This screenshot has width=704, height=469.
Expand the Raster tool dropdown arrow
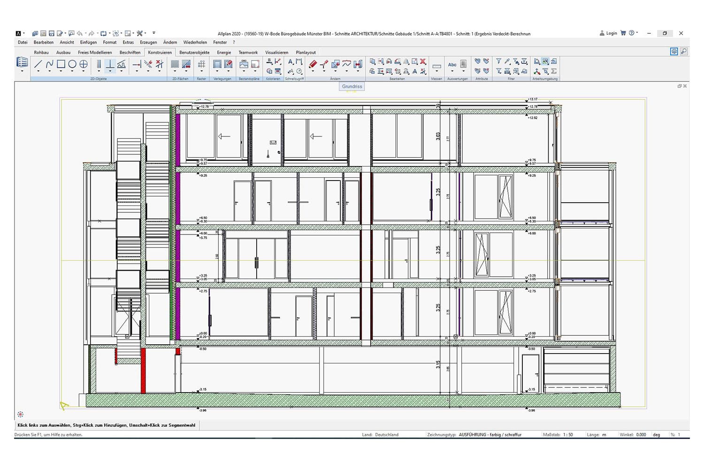point(201,72)
